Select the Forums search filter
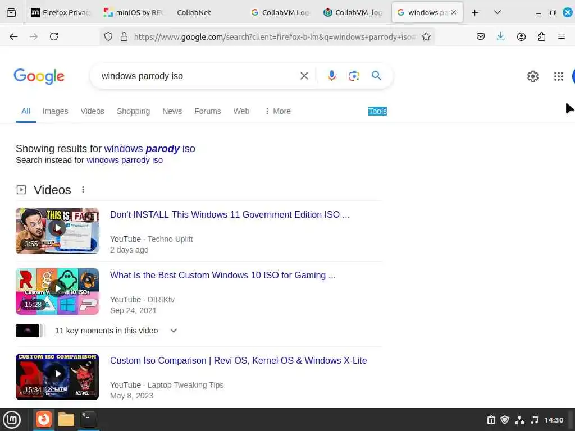This screenshot has height=431, width=575. point(208,111)
